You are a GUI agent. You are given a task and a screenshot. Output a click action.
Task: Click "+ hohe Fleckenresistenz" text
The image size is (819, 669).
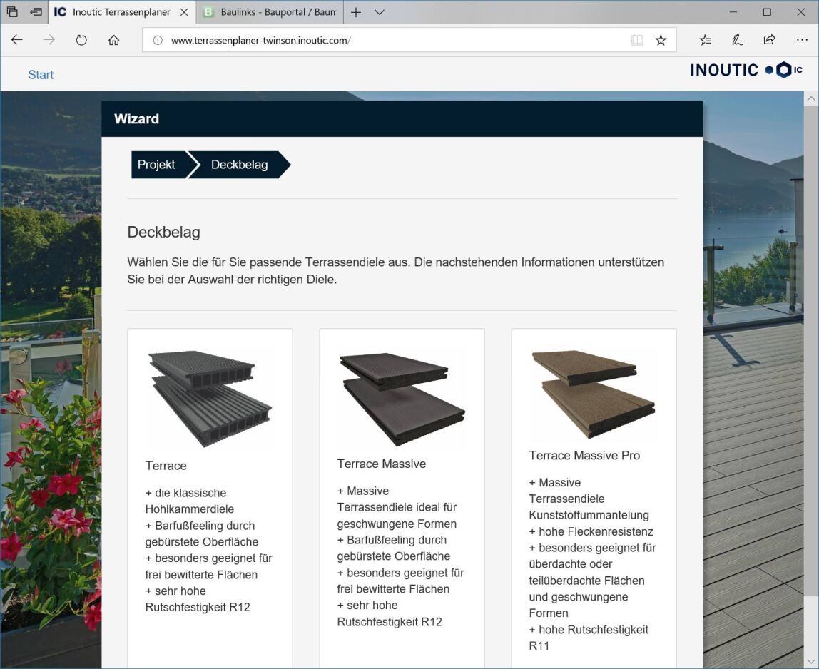pyautogui.click(x=591, y=531)
